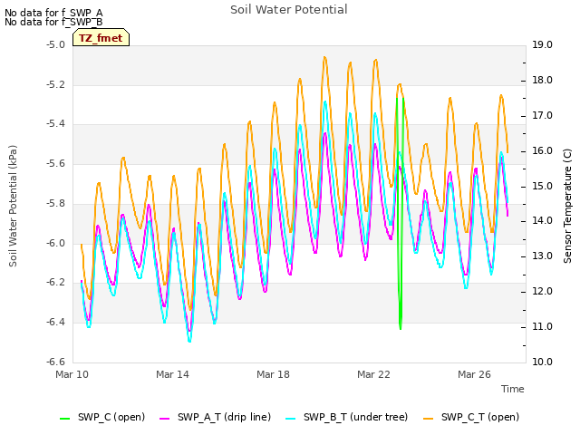Click the 'No data for f_SWP_A' message
Screen dimensions: 580x435
point(53,13)
